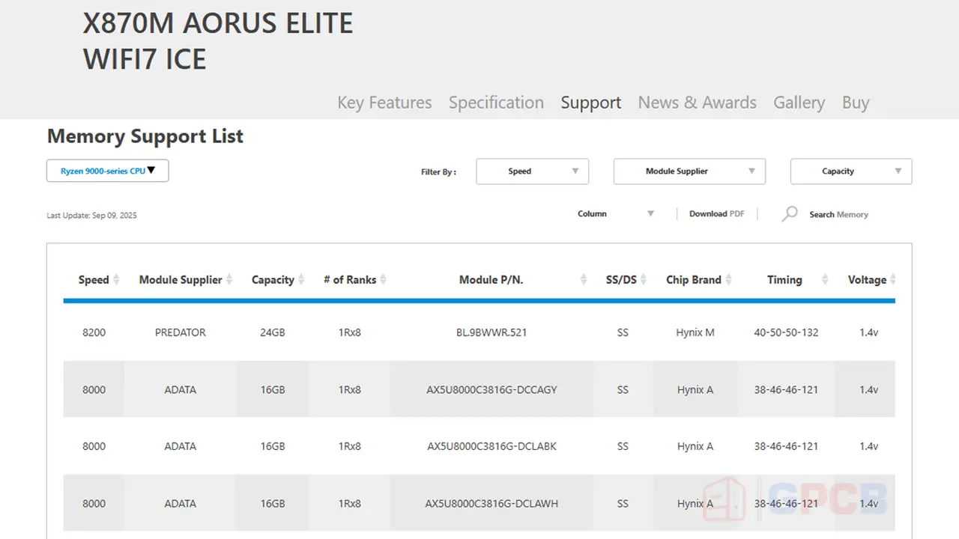
Task: Sort table by Speed column arrows
Action: pyautogui.click(x=116, y=280)
